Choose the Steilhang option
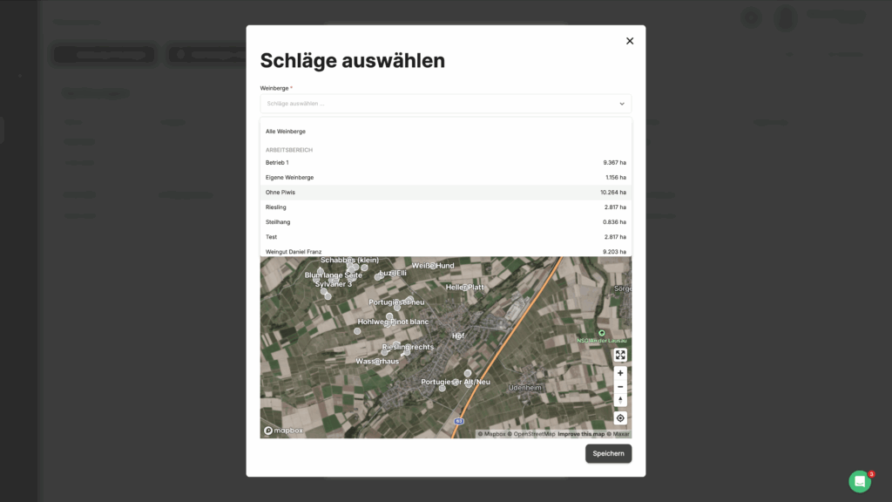 click(278, 222)
